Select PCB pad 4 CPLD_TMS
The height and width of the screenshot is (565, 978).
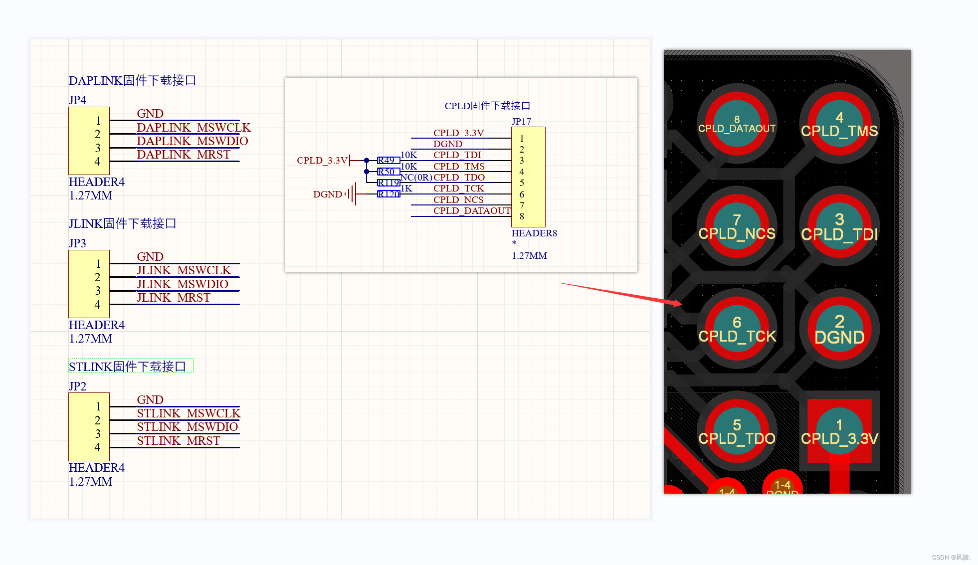[x=839, y=124]
